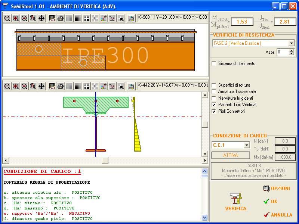Click in the Mx [daNm] value field
Viewport: 299px width, 224px height.
[x=285, y=157]
